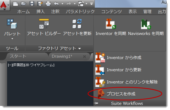Undo the last action
Image resolution: width=170 pixels, height=110 pixels.
(56, 4)
